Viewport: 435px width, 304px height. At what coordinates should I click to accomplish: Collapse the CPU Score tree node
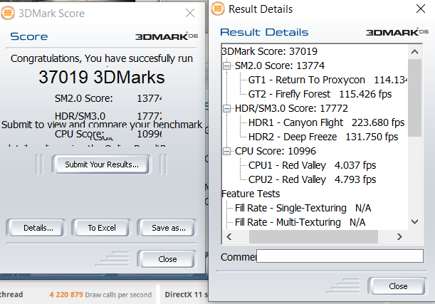(226, 151)
